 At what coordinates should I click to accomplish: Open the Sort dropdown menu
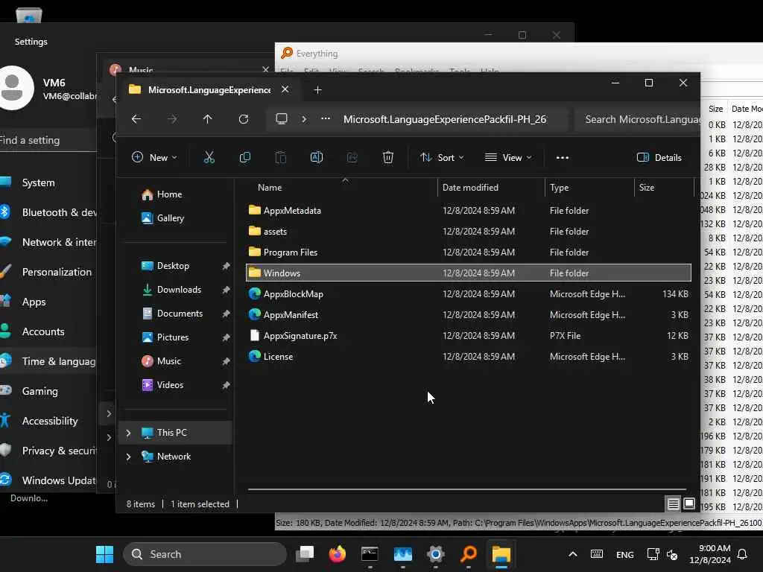coord(442,158)
